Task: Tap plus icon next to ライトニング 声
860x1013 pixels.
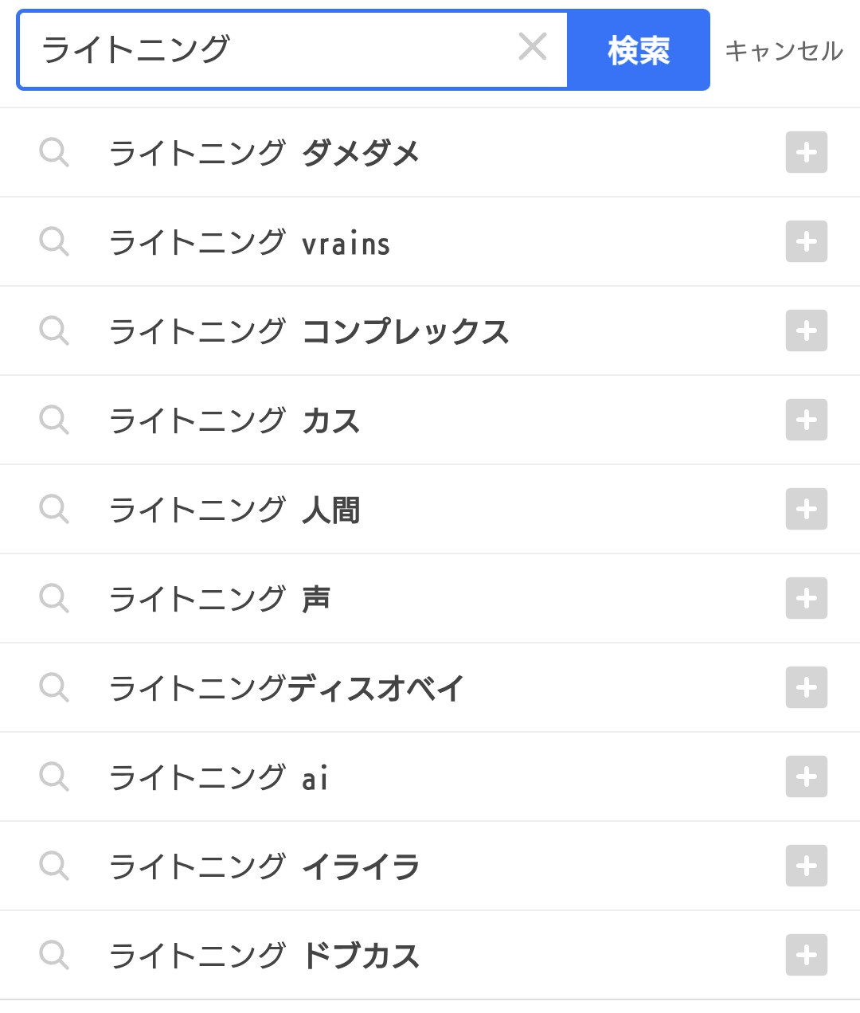Action: click(806, 598)
